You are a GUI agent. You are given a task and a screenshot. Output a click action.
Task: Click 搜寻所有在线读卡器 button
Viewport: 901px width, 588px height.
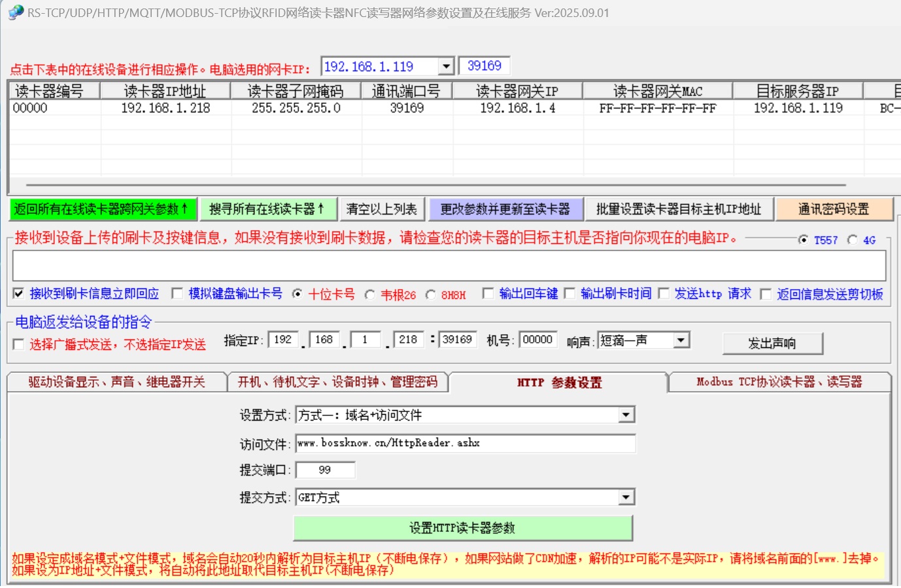[267, 209]
